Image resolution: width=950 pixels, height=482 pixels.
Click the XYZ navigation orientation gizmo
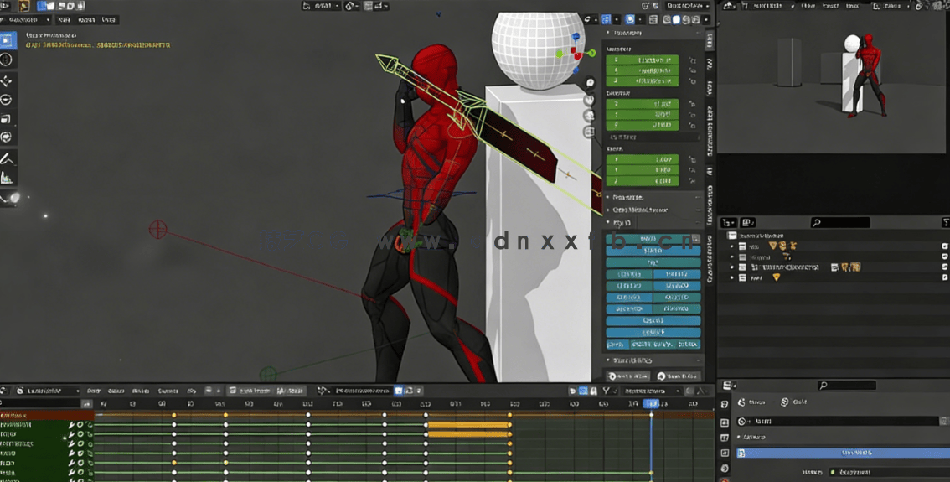575,54
